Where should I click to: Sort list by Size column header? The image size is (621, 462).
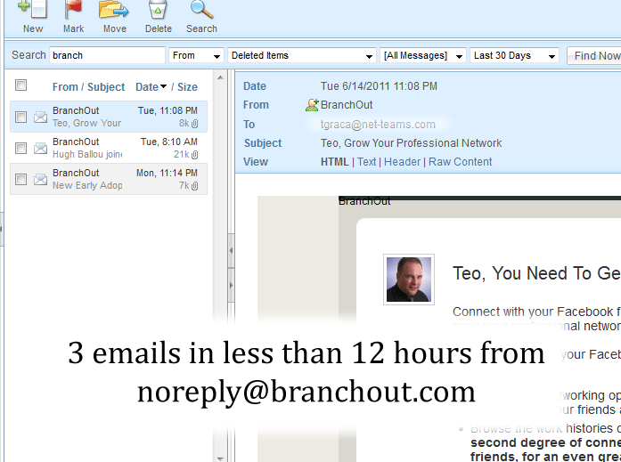click(187, 86)
